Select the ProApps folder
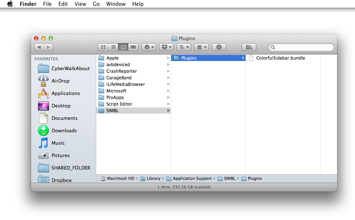The width and height of the screenshot is (355, 220). 133,97
